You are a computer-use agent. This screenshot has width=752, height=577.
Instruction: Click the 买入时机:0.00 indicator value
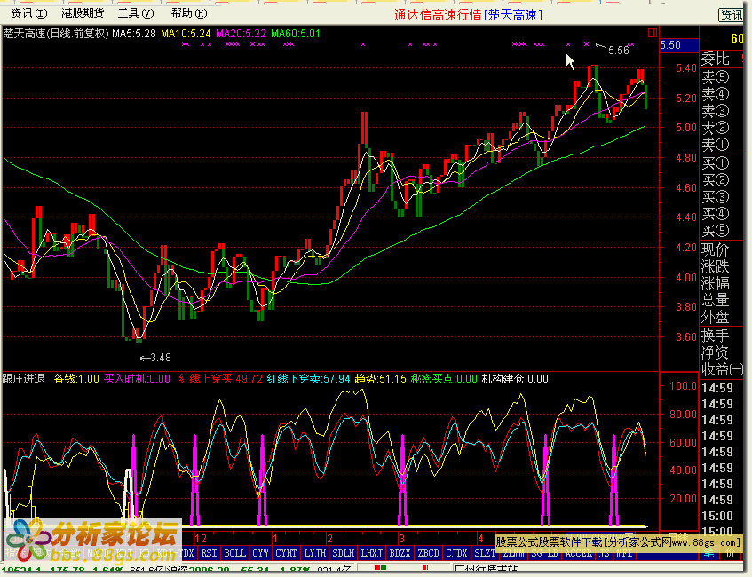pos(137,379)
